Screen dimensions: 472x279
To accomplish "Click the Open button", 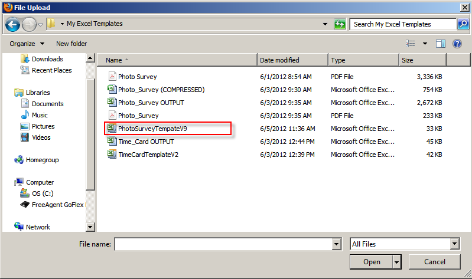I will point(372,262).
